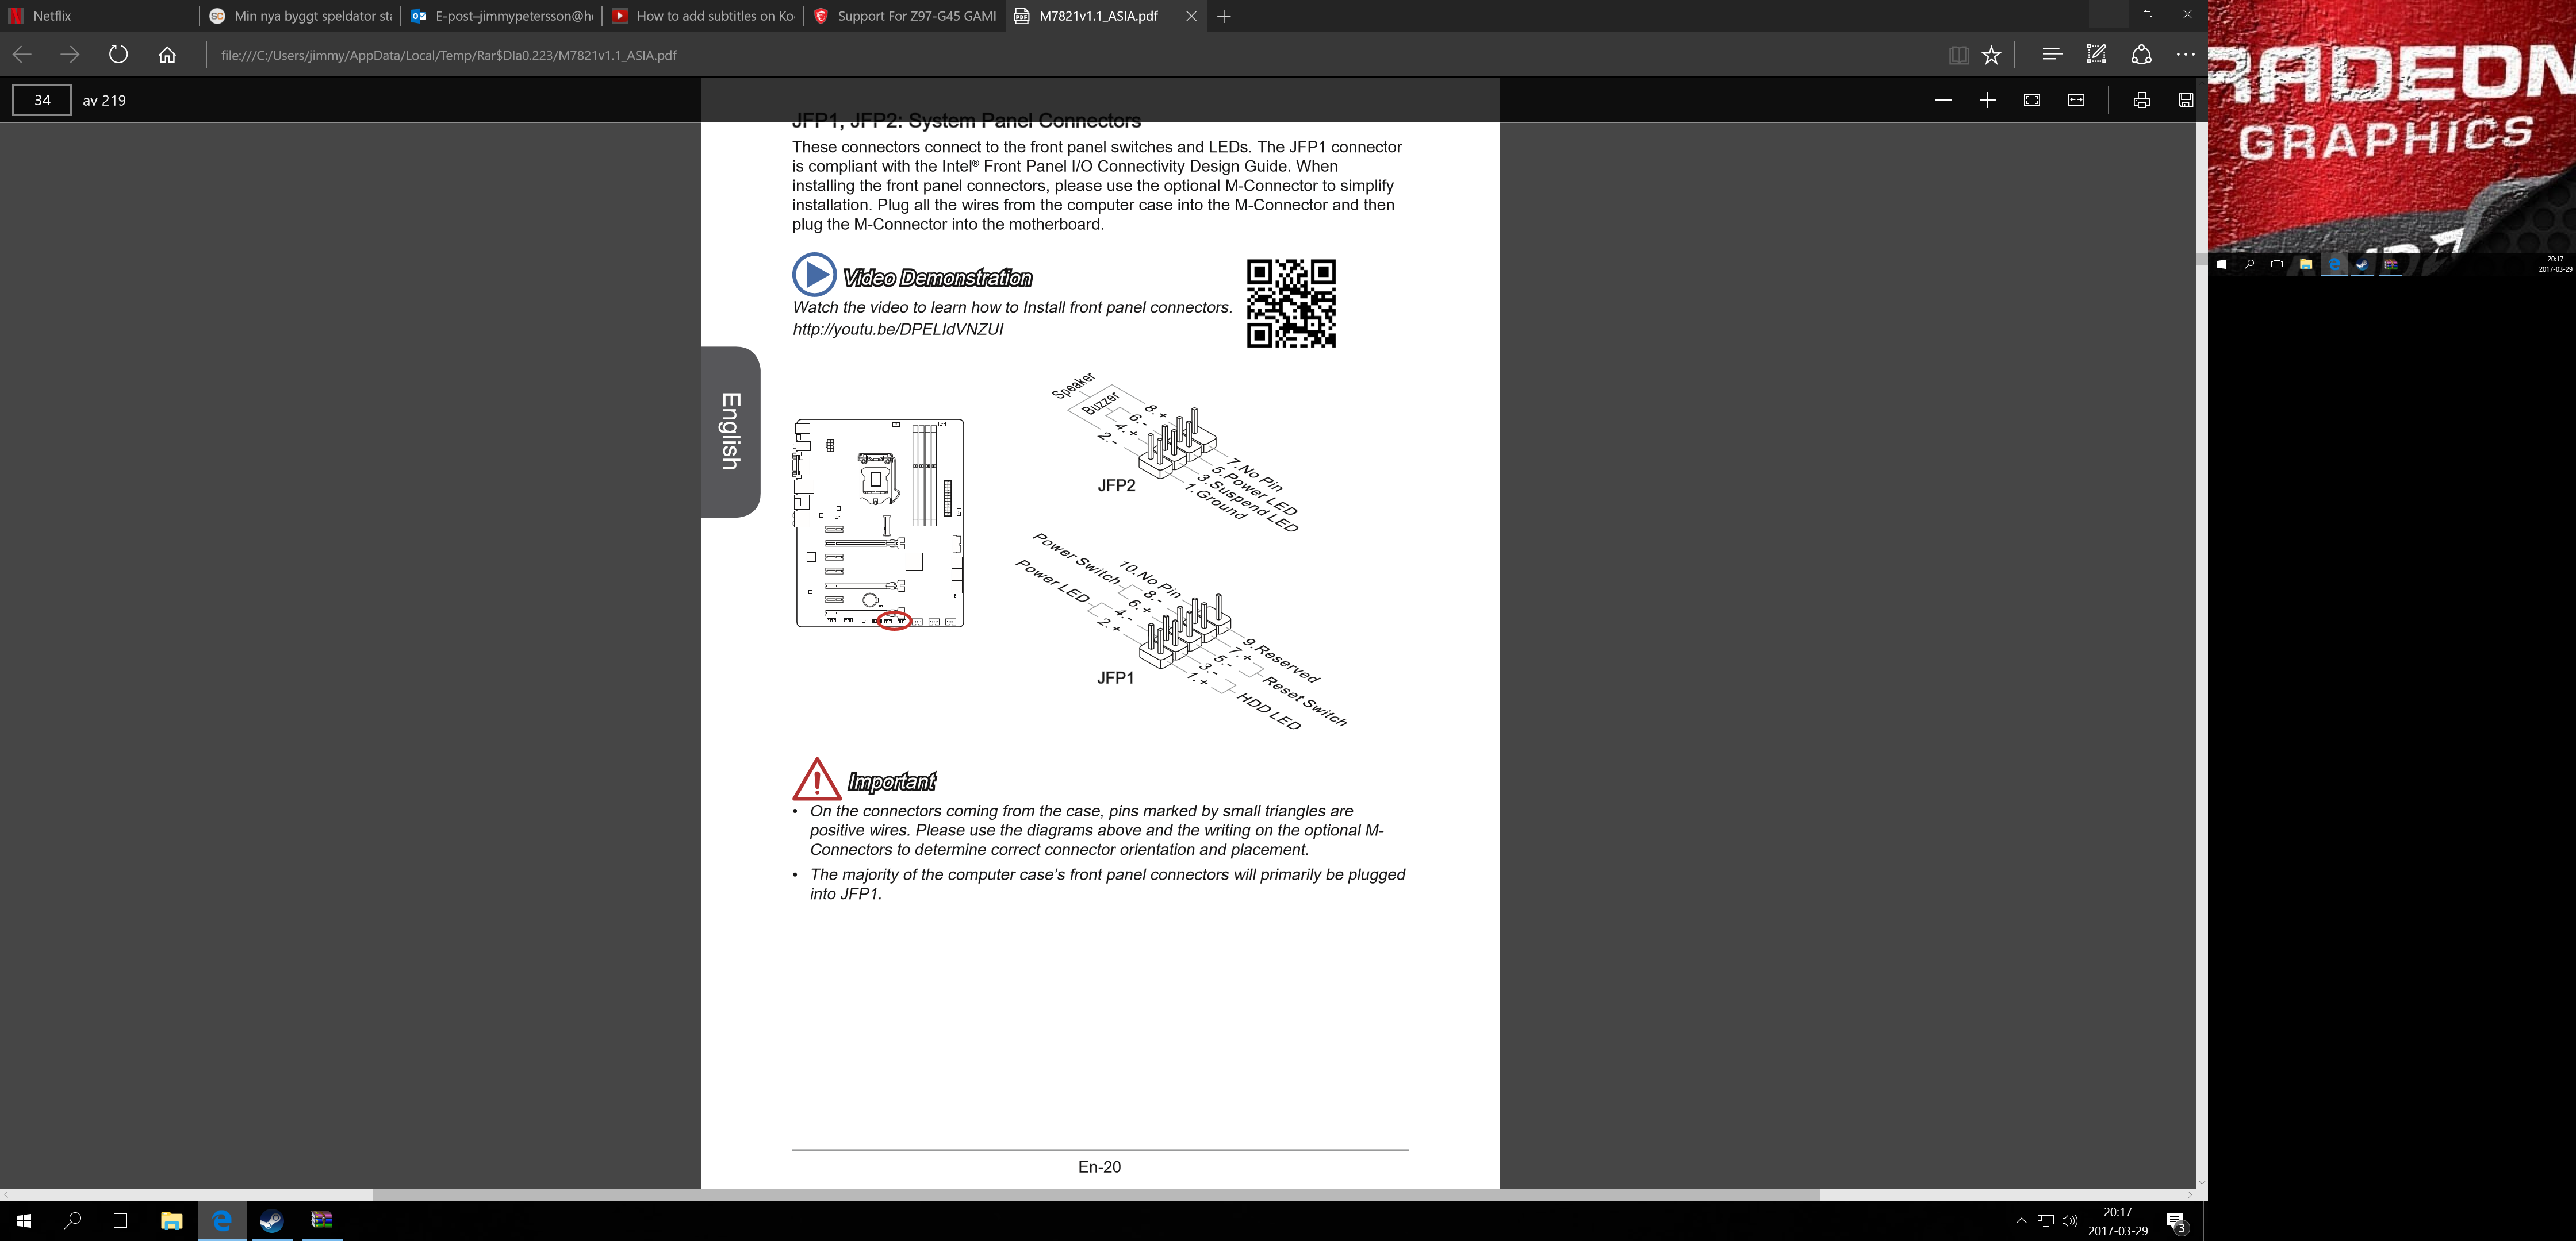Close the M7821v1.1_ASIA.pdf tab
Viewport: 2576px width, 1241px height.
(x=1191, y=16)
